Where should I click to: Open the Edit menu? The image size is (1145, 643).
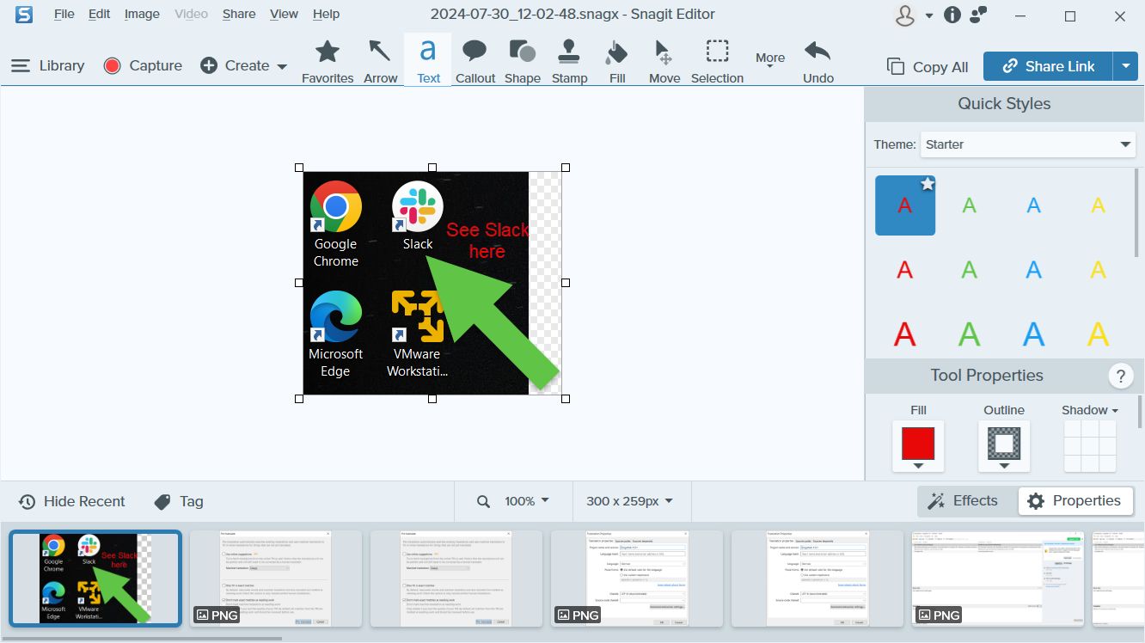[x=99, y=14]
